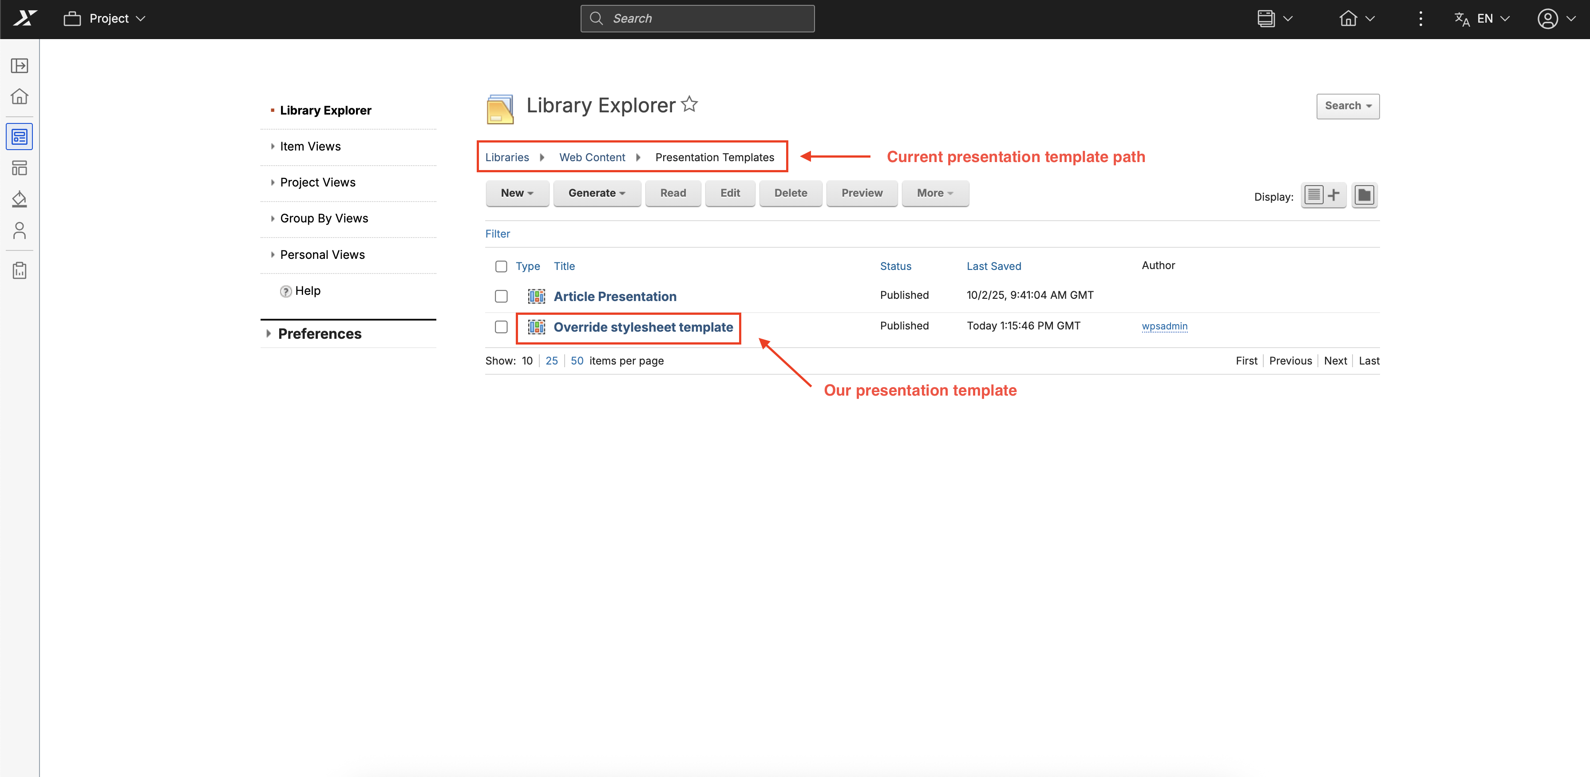Click the Web Content breadcrumb link
Image resolution: width=1590 pixels, height=777 pixels.
point(592,157)
